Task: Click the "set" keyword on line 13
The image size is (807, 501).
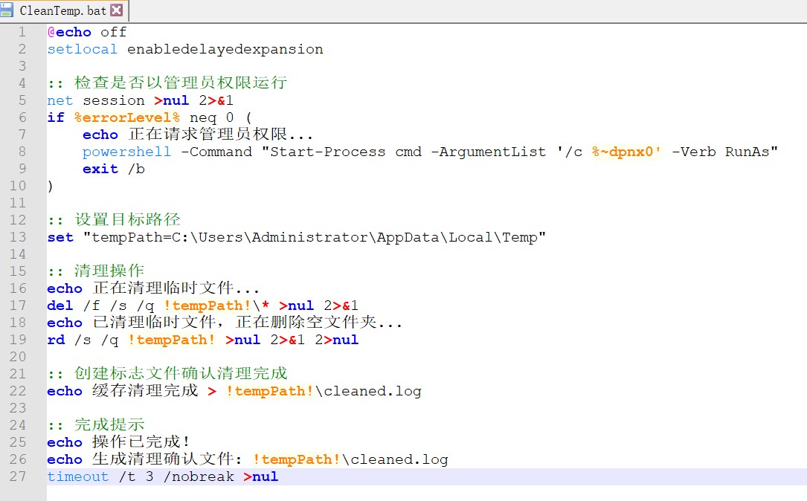Action: coord(60,237)
